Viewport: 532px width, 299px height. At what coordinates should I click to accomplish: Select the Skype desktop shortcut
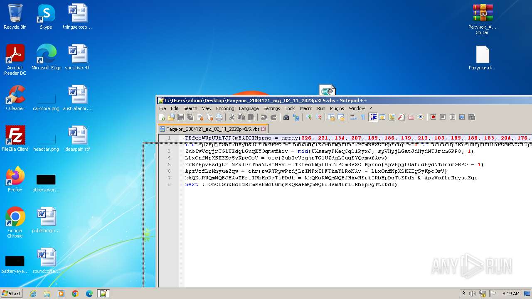point(46,17)
